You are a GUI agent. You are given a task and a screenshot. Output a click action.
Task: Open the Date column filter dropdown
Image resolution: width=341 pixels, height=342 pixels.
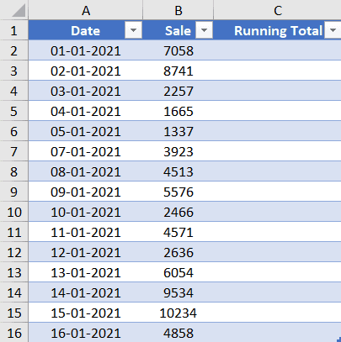pyautogui.click(x=133, y=29)
